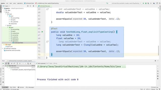The image size is (161, 90).
Task: Open Project Structure icon in top toolbar
Action: [154, 3]
